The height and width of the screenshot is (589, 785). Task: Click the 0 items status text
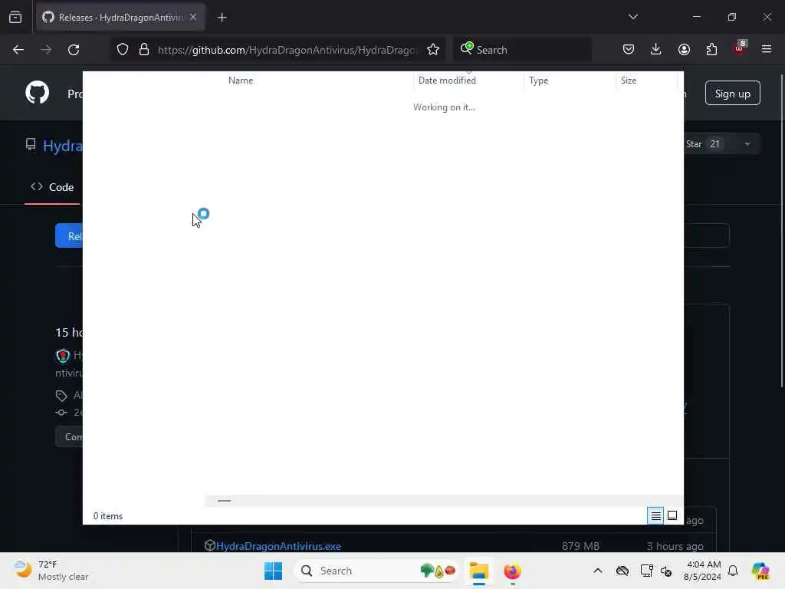(x=107, y=516)
